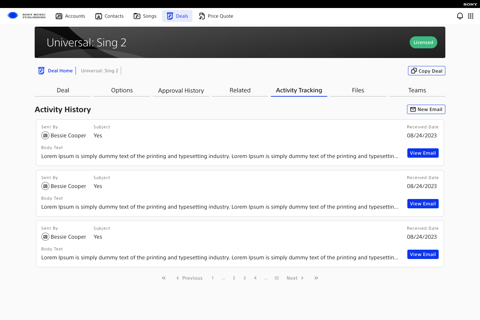This screenshot has width=480, height=320.
Task: View Email for the second activity entry
Action: (423, 204)
